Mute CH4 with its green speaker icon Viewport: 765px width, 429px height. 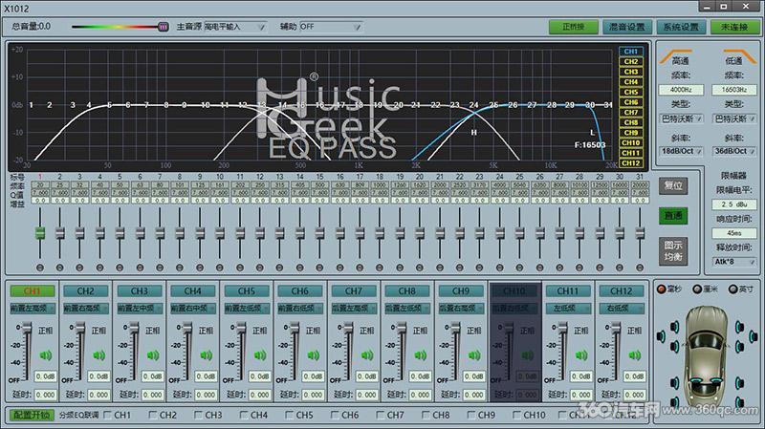(207, 355)
